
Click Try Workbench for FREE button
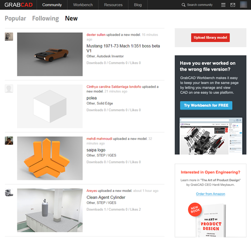tap(206, 106)
